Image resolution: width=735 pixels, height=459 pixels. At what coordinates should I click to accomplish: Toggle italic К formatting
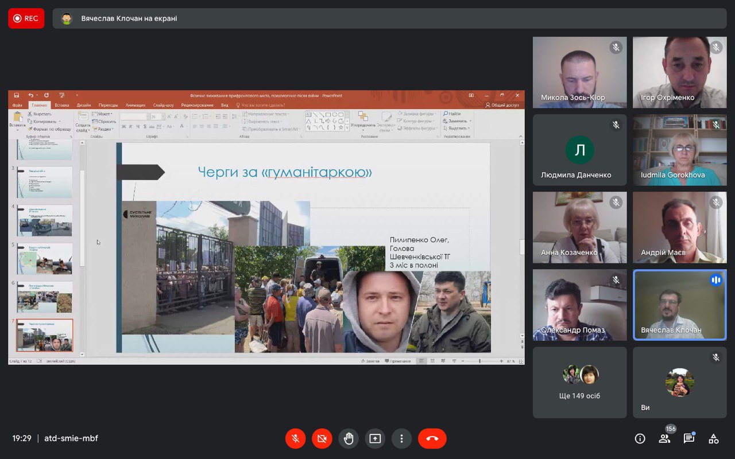tap(131, 126)
